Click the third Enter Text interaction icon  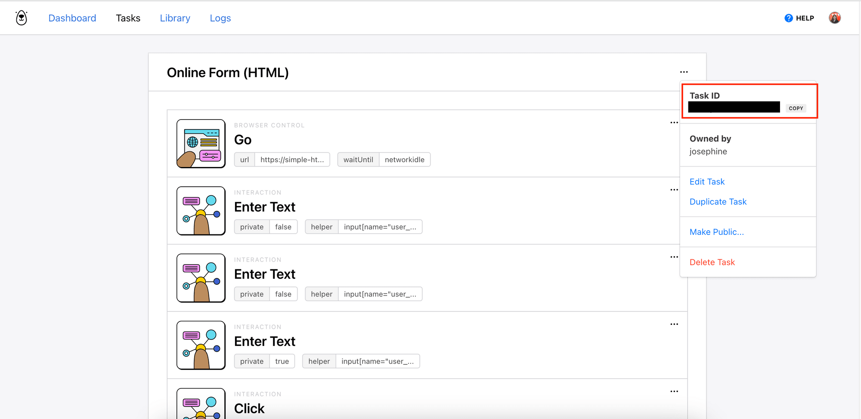pos(201,345)
